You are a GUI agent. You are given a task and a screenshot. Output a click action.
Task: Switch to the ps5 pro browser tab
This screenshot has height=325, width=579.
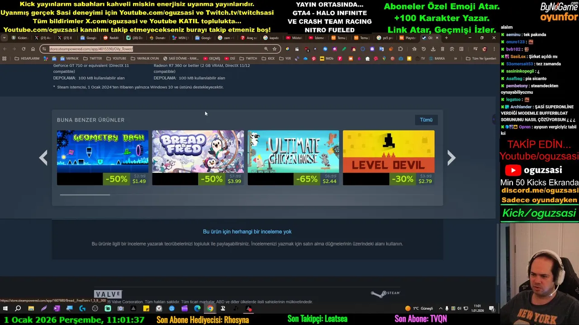click(385, 38)
